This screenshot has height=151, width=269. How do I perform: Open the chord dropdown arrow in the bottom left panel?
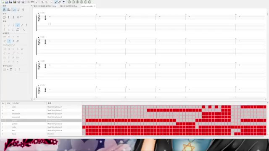pyautogui.click(x=8, y=70)
